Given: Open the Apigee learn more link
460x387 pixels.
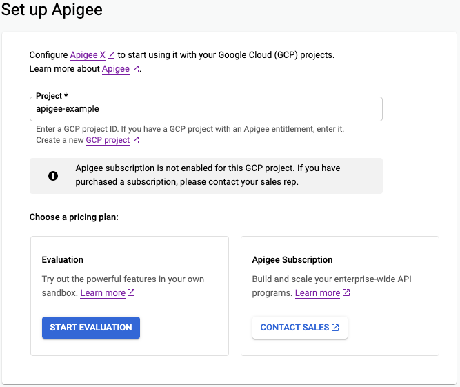Looking at the screenshot, I should click(116, 69).
